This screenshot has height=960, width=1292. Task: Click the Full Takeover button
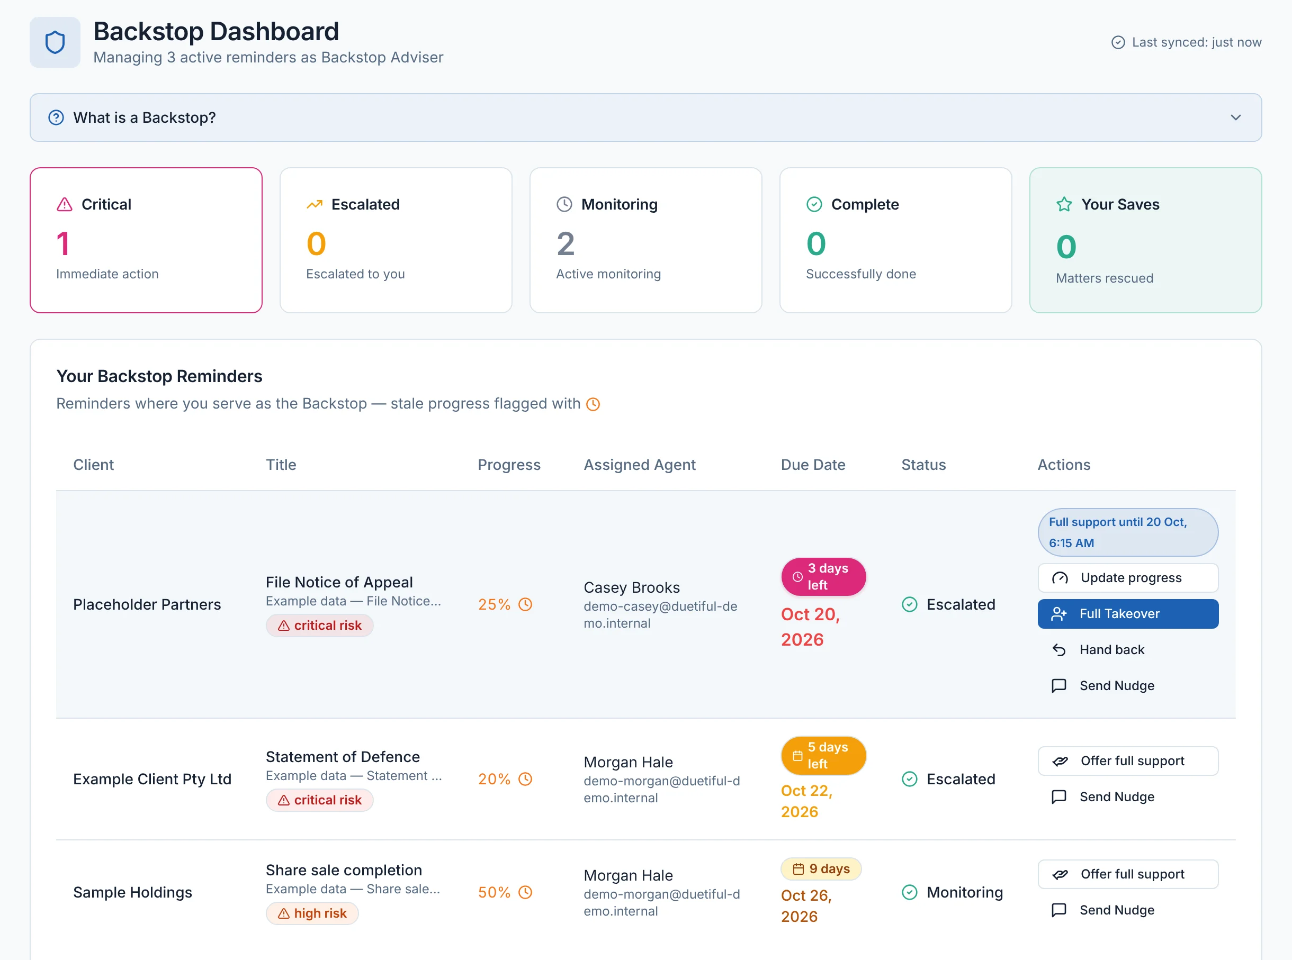tap(1128, 614)
